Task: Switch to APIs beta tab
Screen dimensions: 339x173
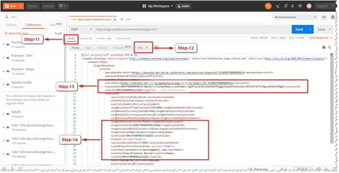Action: [x=56, y=24]
